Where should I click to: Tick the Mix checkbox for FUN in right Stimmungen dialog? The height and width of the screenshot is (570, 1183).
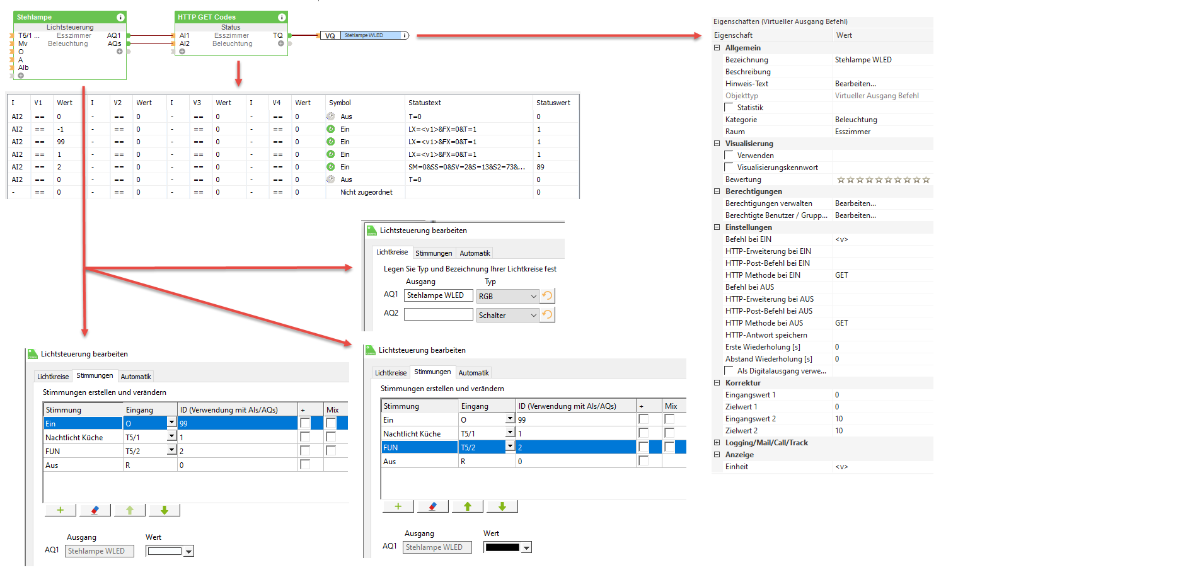669,447
